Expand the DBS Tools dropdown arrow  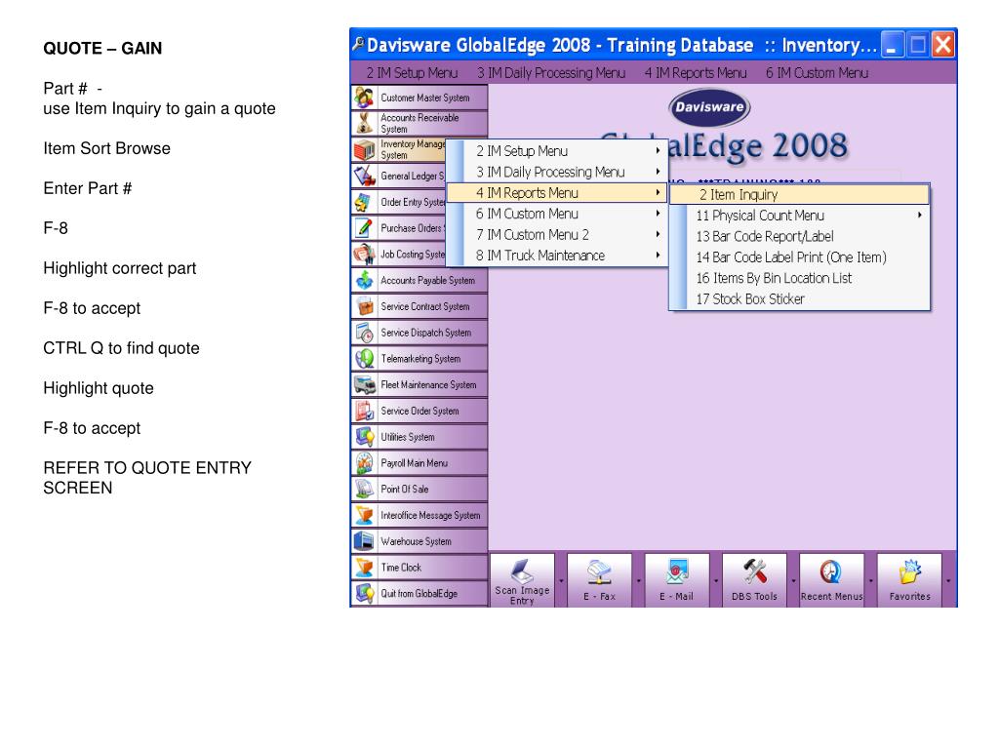pyautogui.click(x=793, y=581)
